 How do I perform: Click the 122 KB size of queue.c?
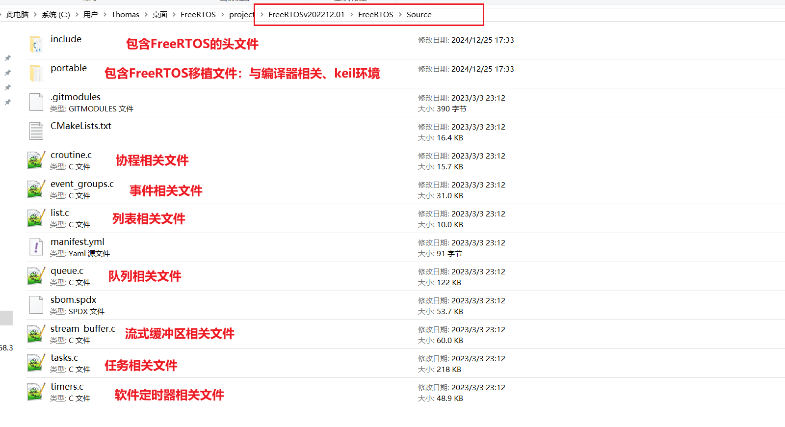point(448,283)
